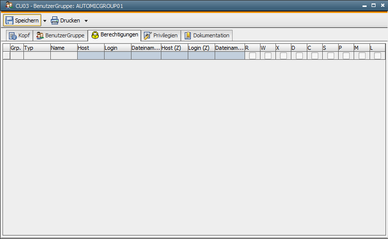The height and width of the screenshot is (239, 388).
Task: Switch to the Kopf tab
Action: pyautogui.click(x=19, y=35)
